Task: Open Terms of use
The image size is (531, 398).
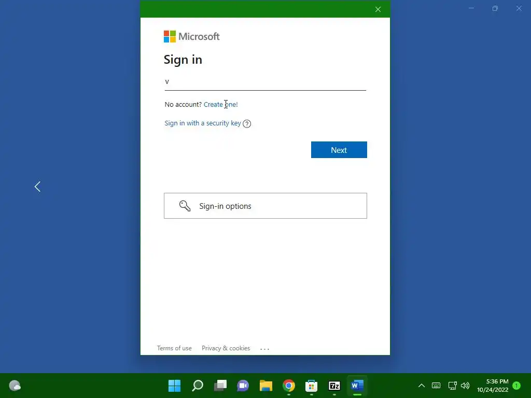Action: click(174, 348)
